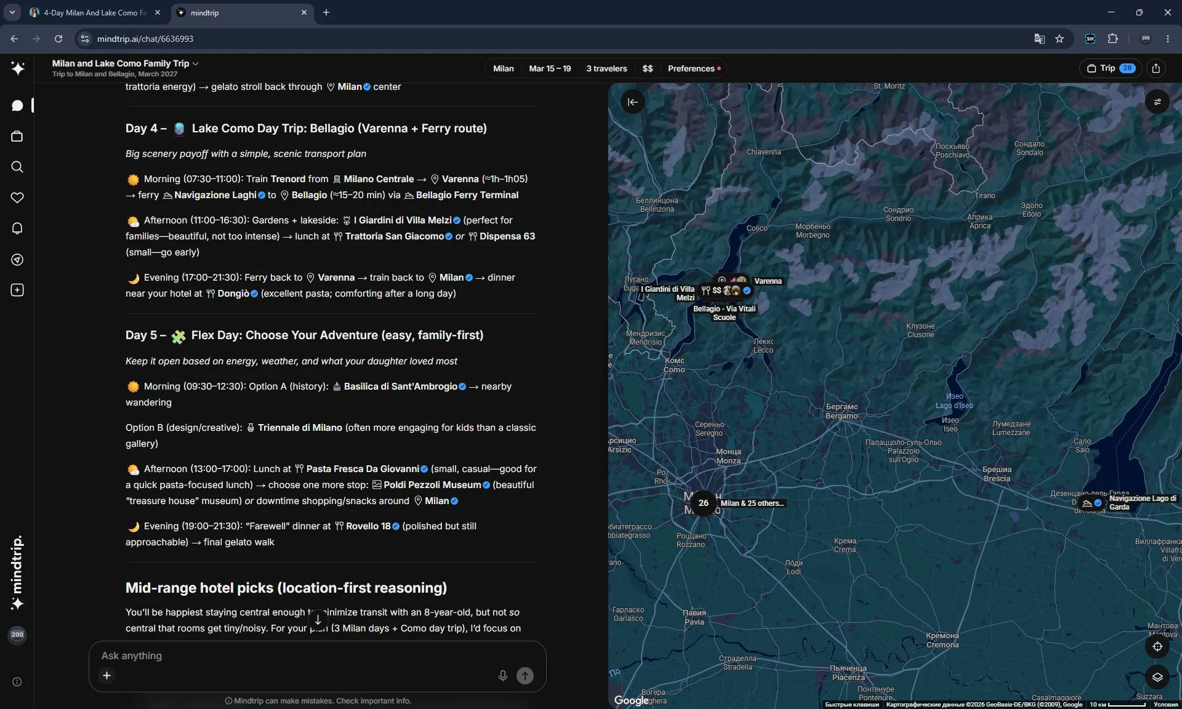This screenshot has width=1182, height=709.
Task: Bookmark page with the star icon
Action: (x=1059, y=39)
